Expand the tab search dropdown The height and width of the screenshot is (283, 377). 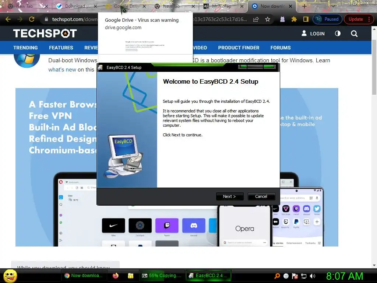[x=333, y=6]
